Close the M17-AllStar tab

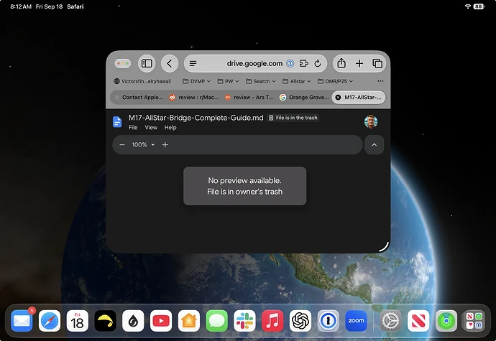tap(338, 98)
